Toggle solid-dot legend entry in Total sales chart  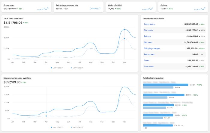pos(57,68)
